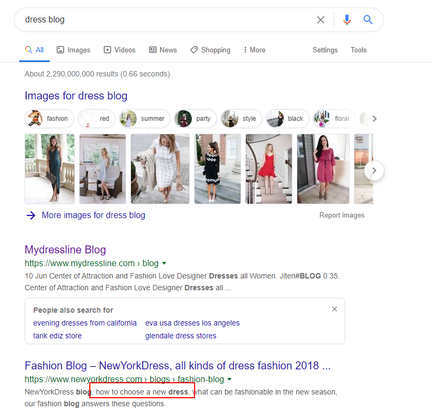Search for 'tarik ediz store'
The height and width of the screenshot is (418, 433).
click(57, 336)
